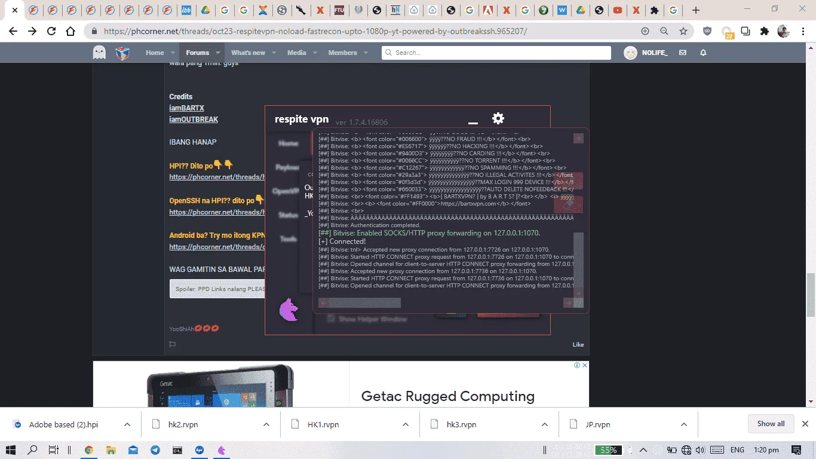Open a new browser tab

coord(695,10)
